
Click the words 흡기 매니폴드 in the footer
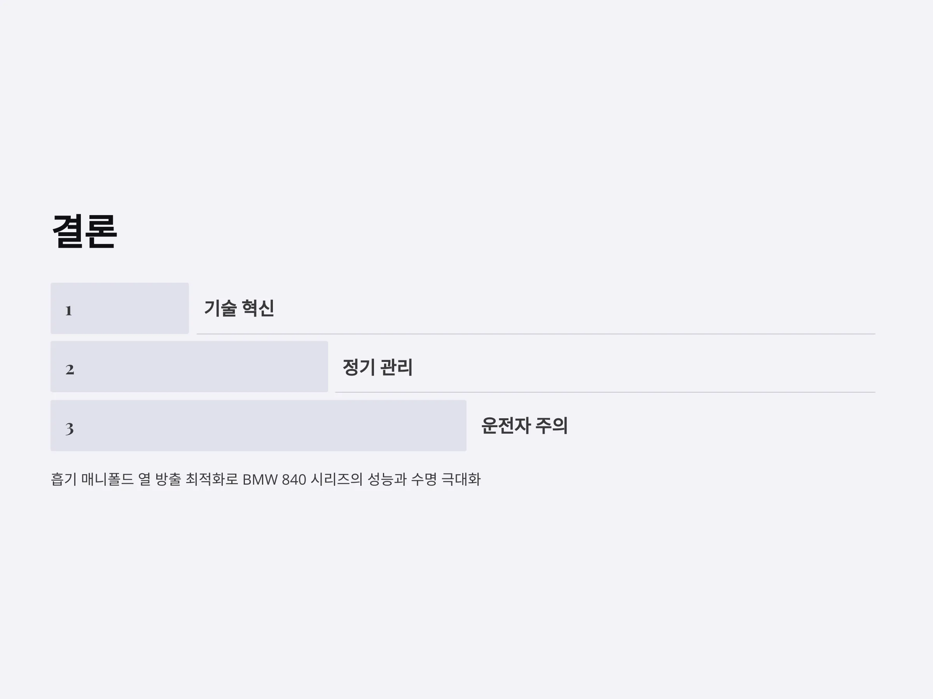(x=93, y=480)
